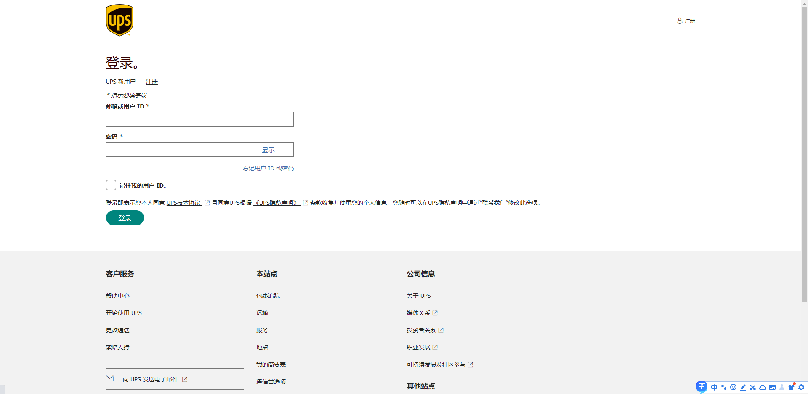Open the 忘记用户 ID 或密码 link
Screen dimensions: 808x394
point(268,168)
